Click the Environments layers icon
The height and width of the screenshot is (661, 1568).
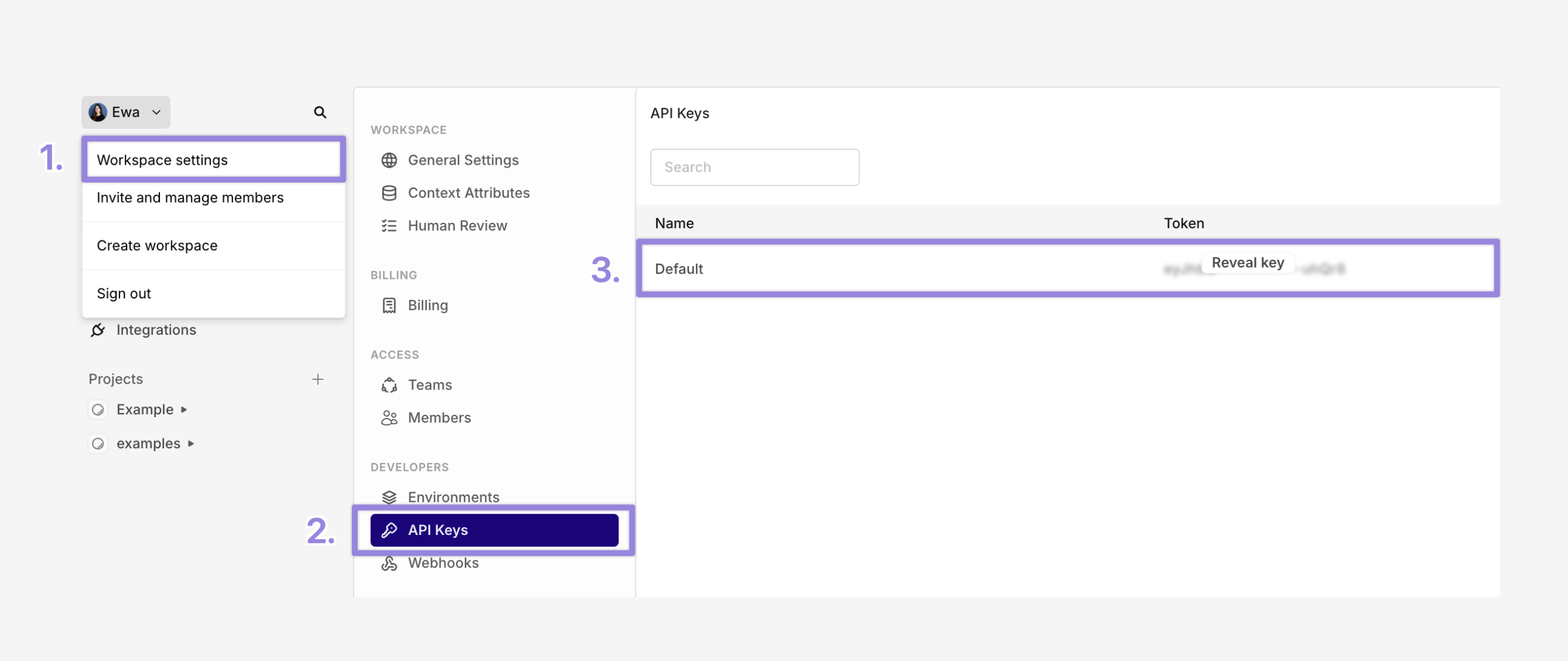click(389, 497)
